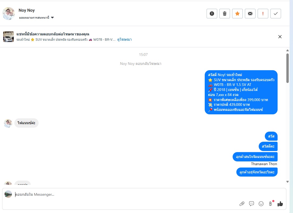The height and width of the screenshot is (213, 293).
Task: Open the Baht payment request icon
Action: [270, 204]
